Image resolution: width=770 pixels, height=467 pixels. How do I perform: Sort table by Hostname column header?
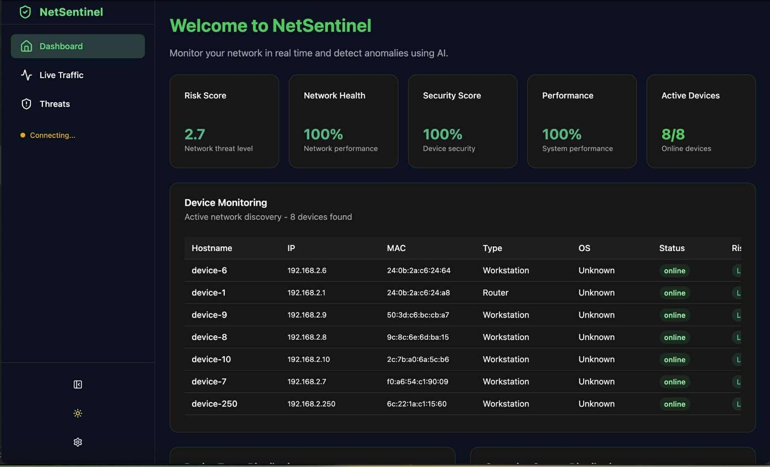coord(212,248)
